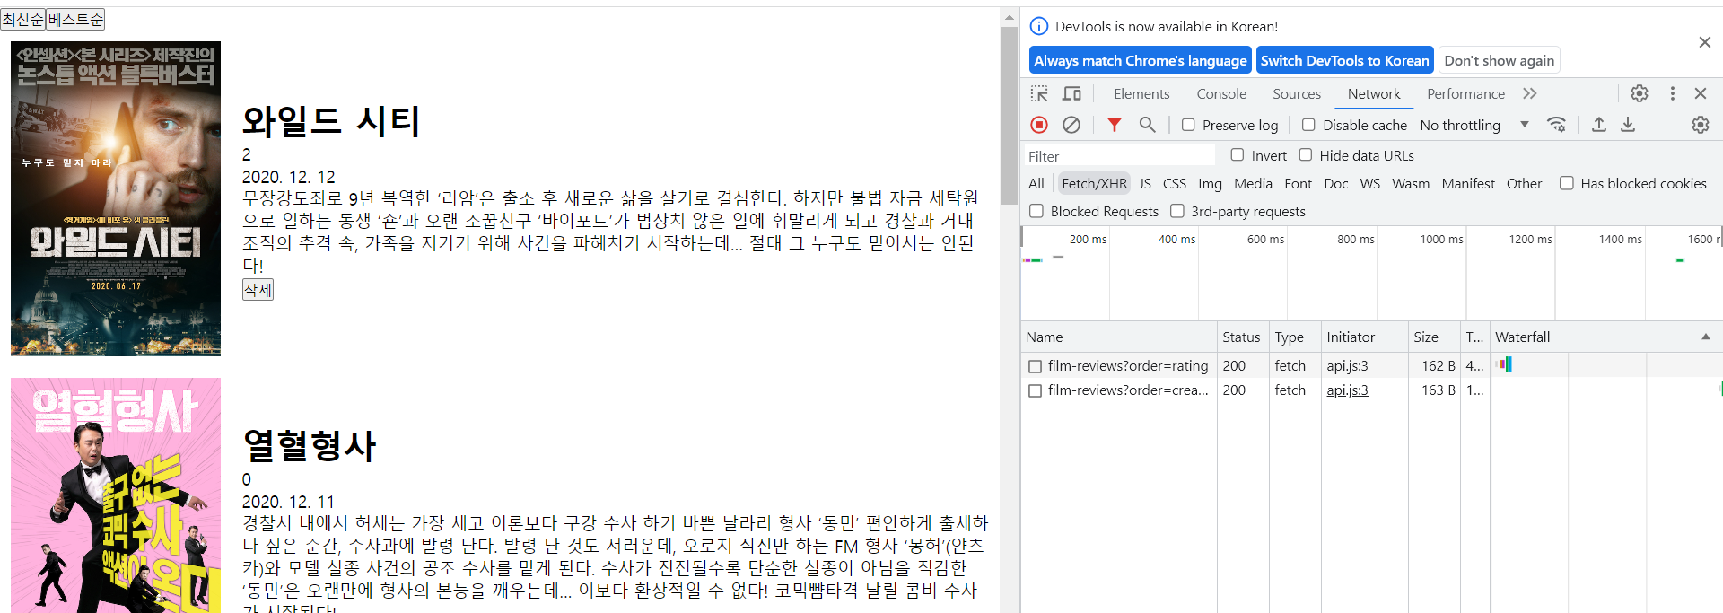Filter requests by Manifest
Screen dimensions: 1723x613
(x=1468, y=183)
